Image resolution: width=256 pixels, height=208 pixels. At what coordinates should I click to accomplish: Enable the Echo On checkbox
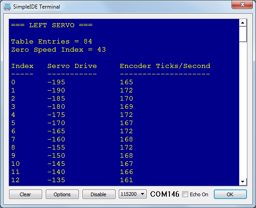(x=185, y=194)
